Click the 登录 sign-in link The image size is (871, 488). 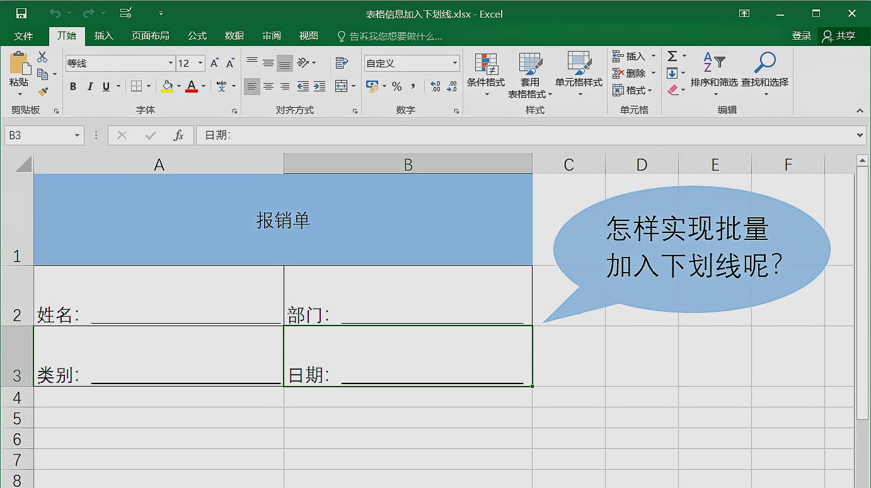click(x=802, y=36)
